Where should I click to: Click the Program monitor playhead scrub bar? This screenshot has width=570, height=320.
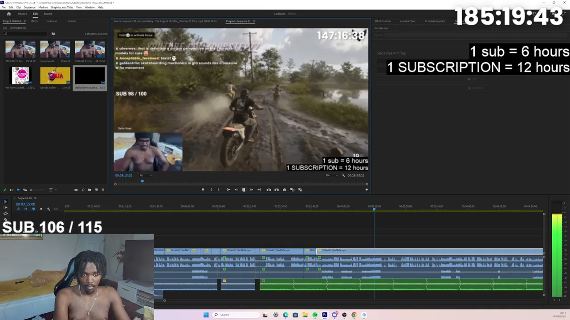coord(241,182)
